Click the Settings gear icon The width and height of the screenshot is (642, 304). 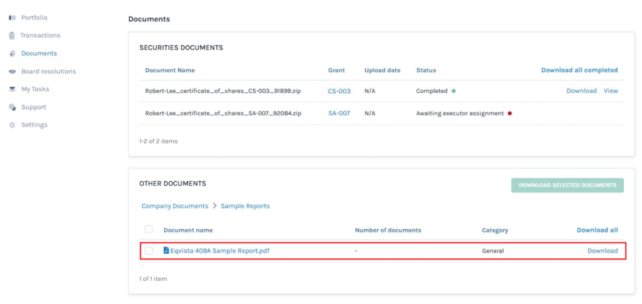click(12, 125)
